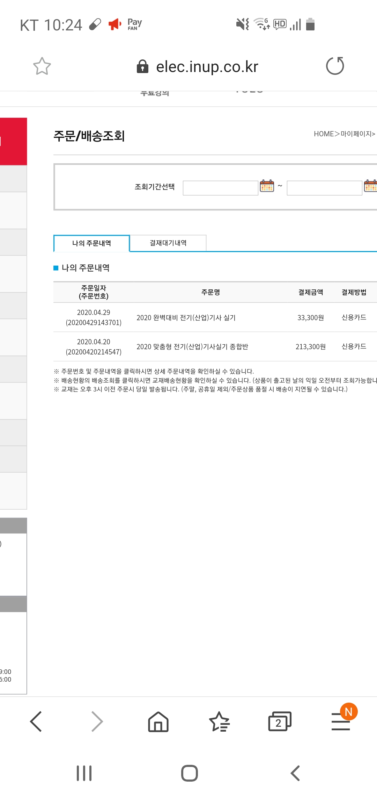Open browser hamburger menu

pyautogui.click(x=341, y=721)
